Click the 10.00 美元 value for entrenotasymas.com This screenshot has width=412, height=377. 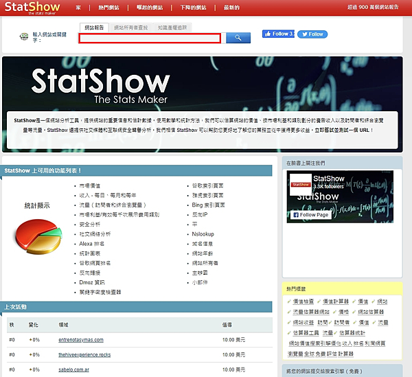(x=233, y=340)
